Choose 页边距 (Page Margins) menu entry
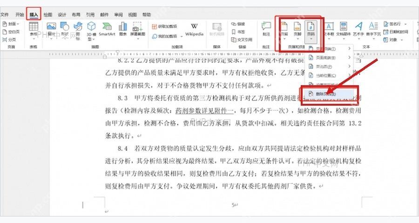The height and width of the screenshot is (223, 419). click(x=329, y=66)
